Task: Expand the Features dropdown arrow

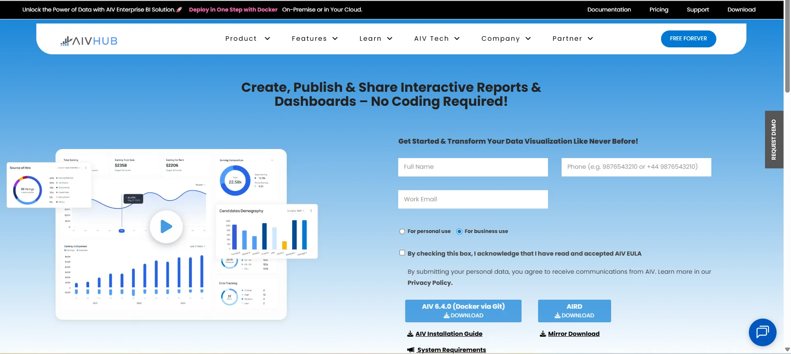Action: (335, 39)
